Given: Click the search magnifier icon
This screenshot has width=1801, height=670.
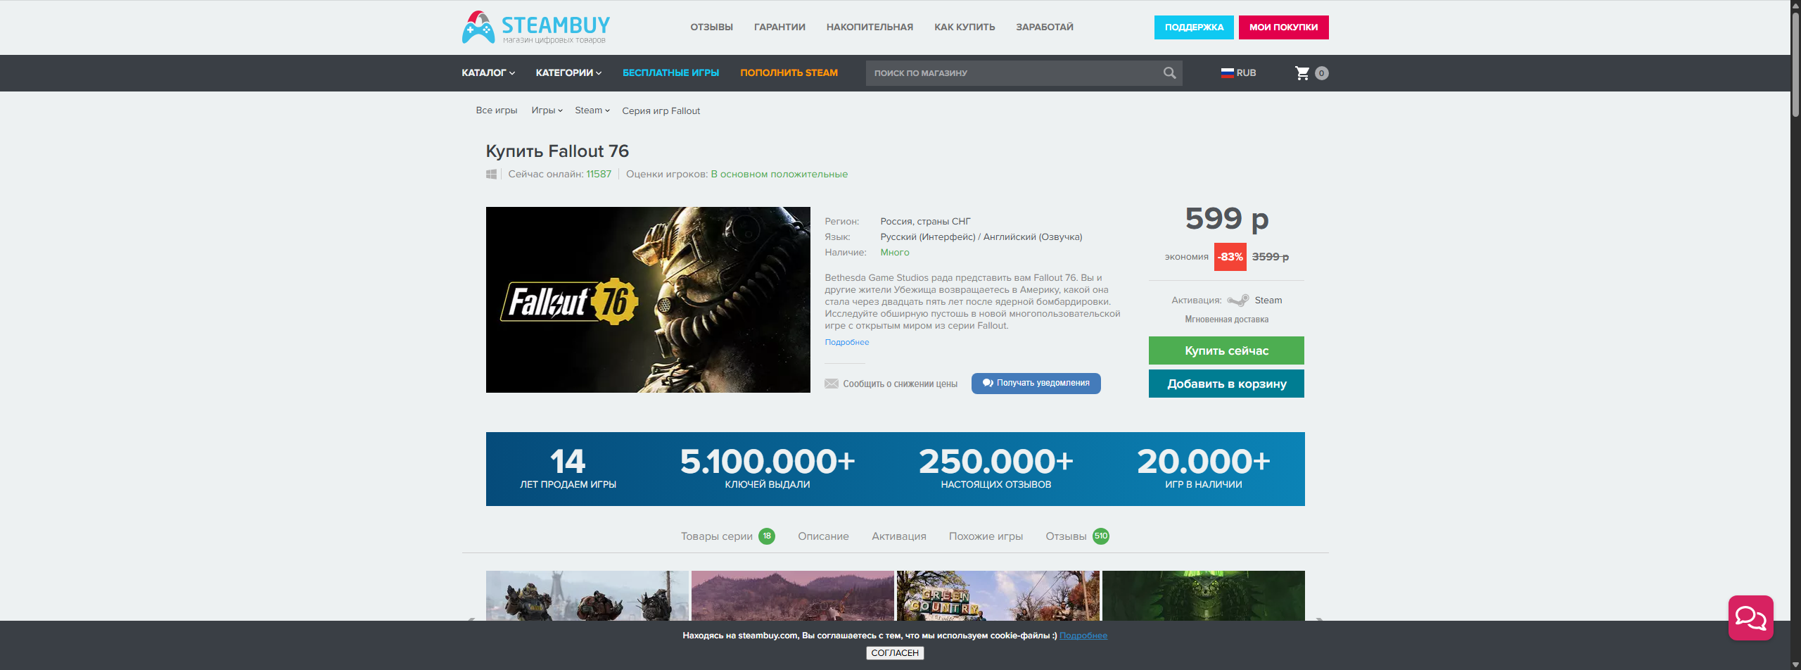Looking at the screenshot, I should pyautogui.click(x=1169, y=73).
